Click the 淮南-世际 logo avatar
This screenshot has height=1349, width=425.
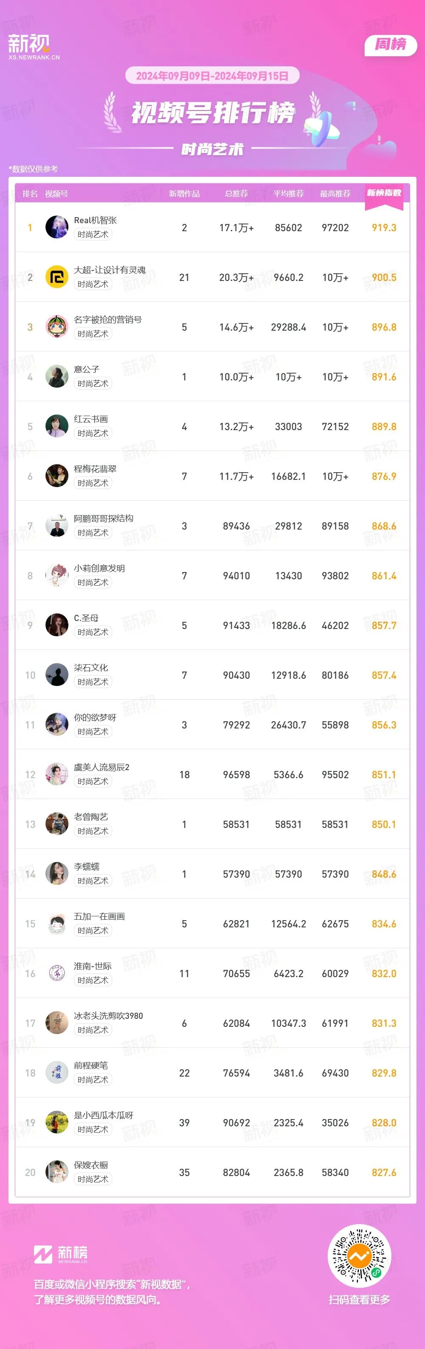tap(57, 974)
